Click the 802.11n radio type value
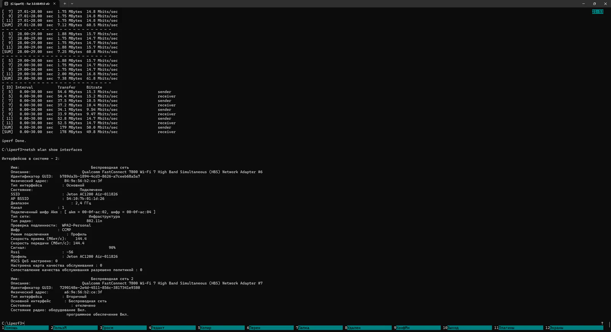 coord(94,221)
